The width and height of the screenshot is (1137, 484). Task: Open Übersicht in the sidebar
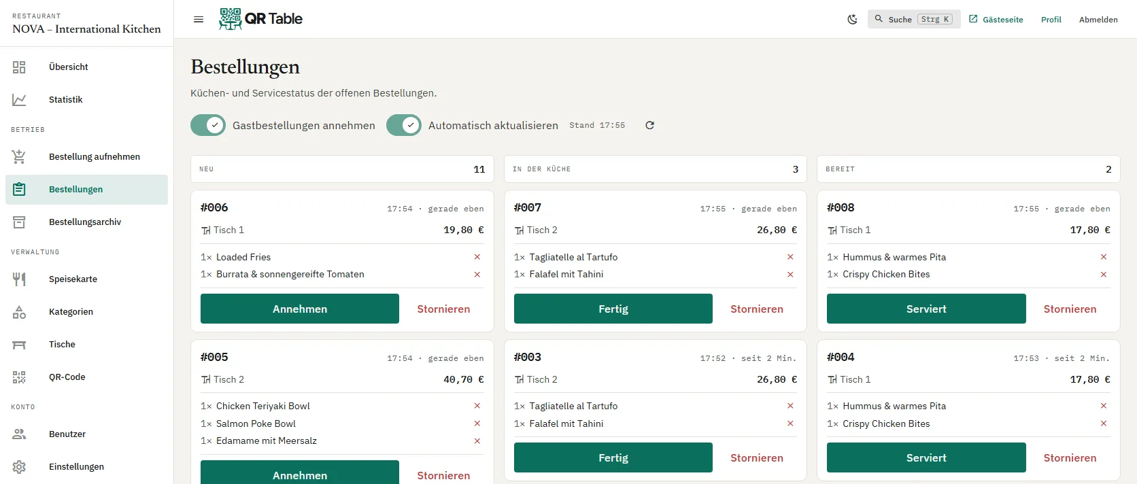[x=86, y=67]
